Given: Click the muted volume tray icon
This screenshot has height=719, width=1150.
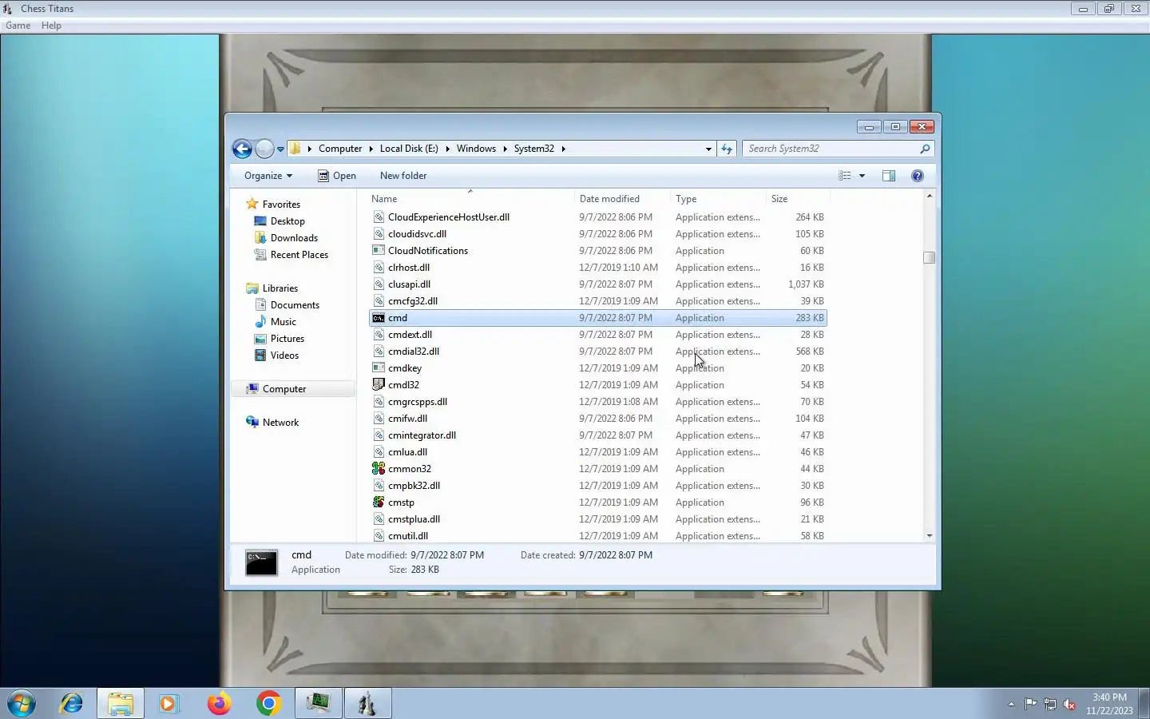Looking at the screenshot, I should 1069,704.
